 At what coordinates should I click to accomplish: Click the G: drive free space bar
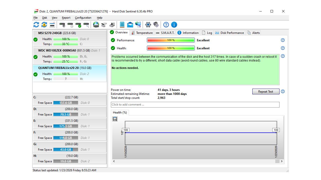66,150
